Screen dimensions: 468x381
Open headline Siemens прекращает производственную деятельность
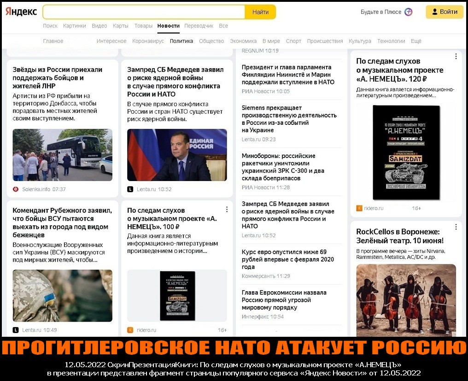(x=289, y=119)
